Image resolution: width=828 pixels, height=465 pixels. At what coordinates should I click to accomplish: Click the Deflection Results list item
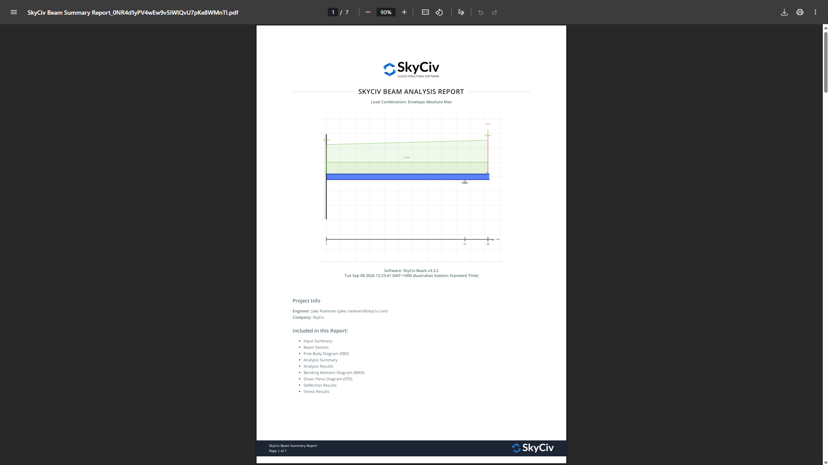320,386
